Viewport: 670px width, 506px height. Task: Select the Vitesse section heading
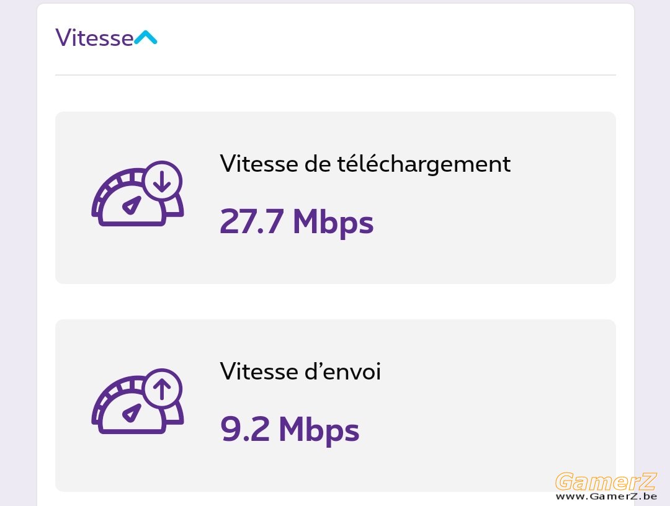click(x=94, y=38)
